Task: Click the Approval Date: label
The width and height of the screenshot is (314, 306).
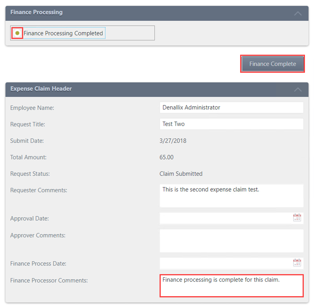Action: [29, 218]
